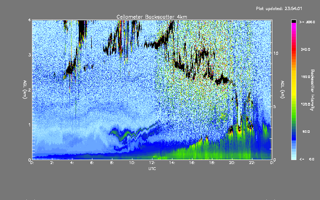
Task: Click the '<= 0.0' colorbar label
Action: click(x=307, y=159)
